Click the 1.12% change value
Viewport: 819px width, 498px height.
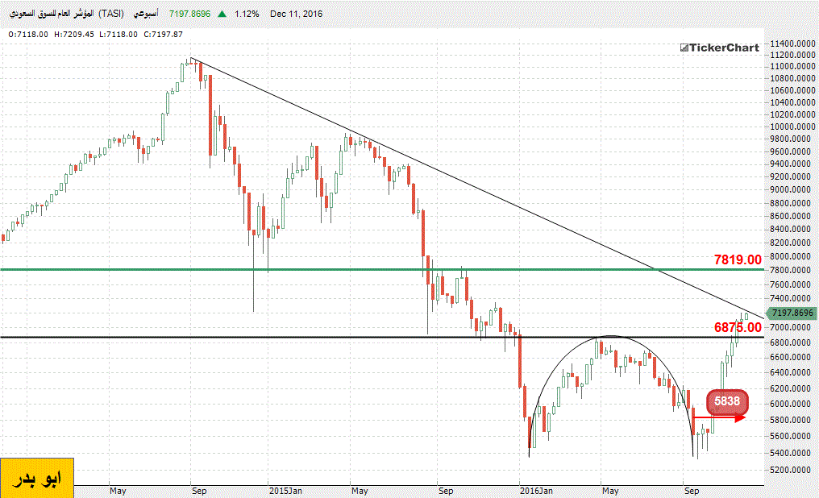click(245, 15)
